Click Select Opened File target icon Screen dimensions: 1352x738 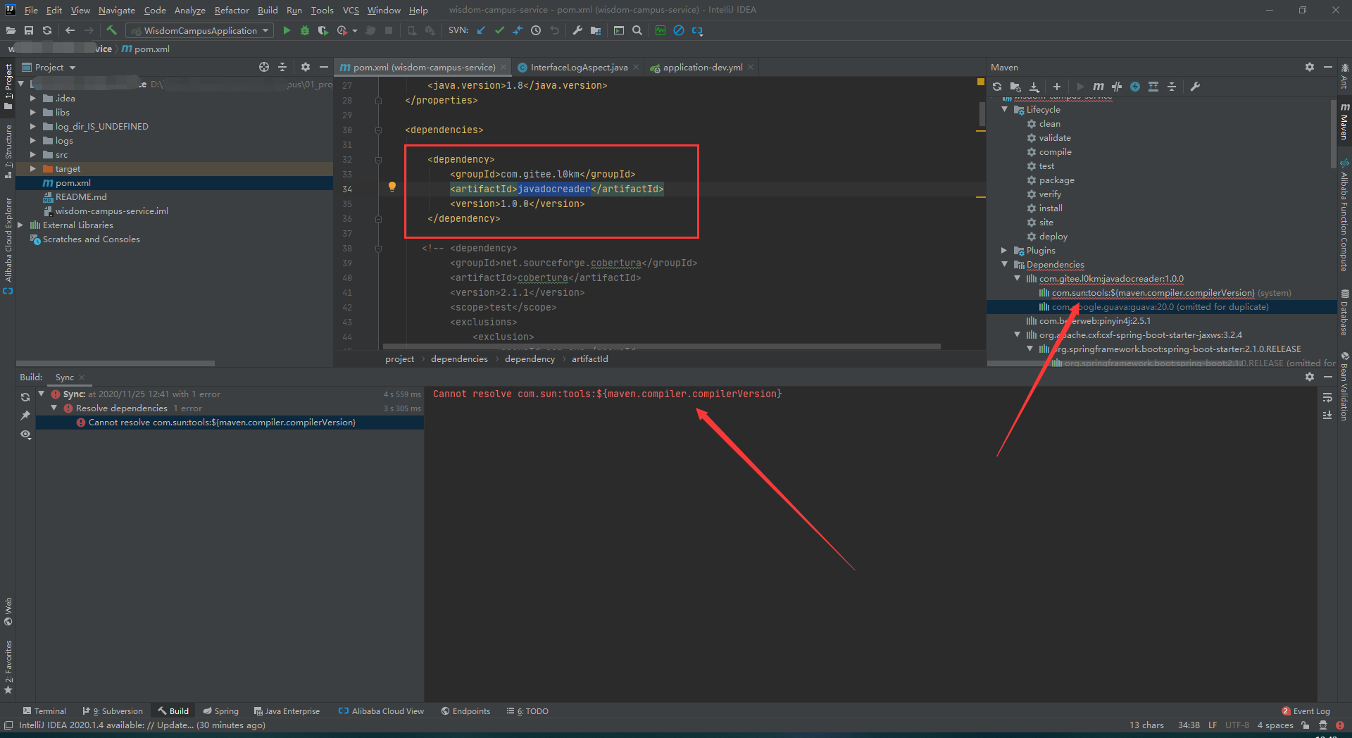[x=264, y=67]
